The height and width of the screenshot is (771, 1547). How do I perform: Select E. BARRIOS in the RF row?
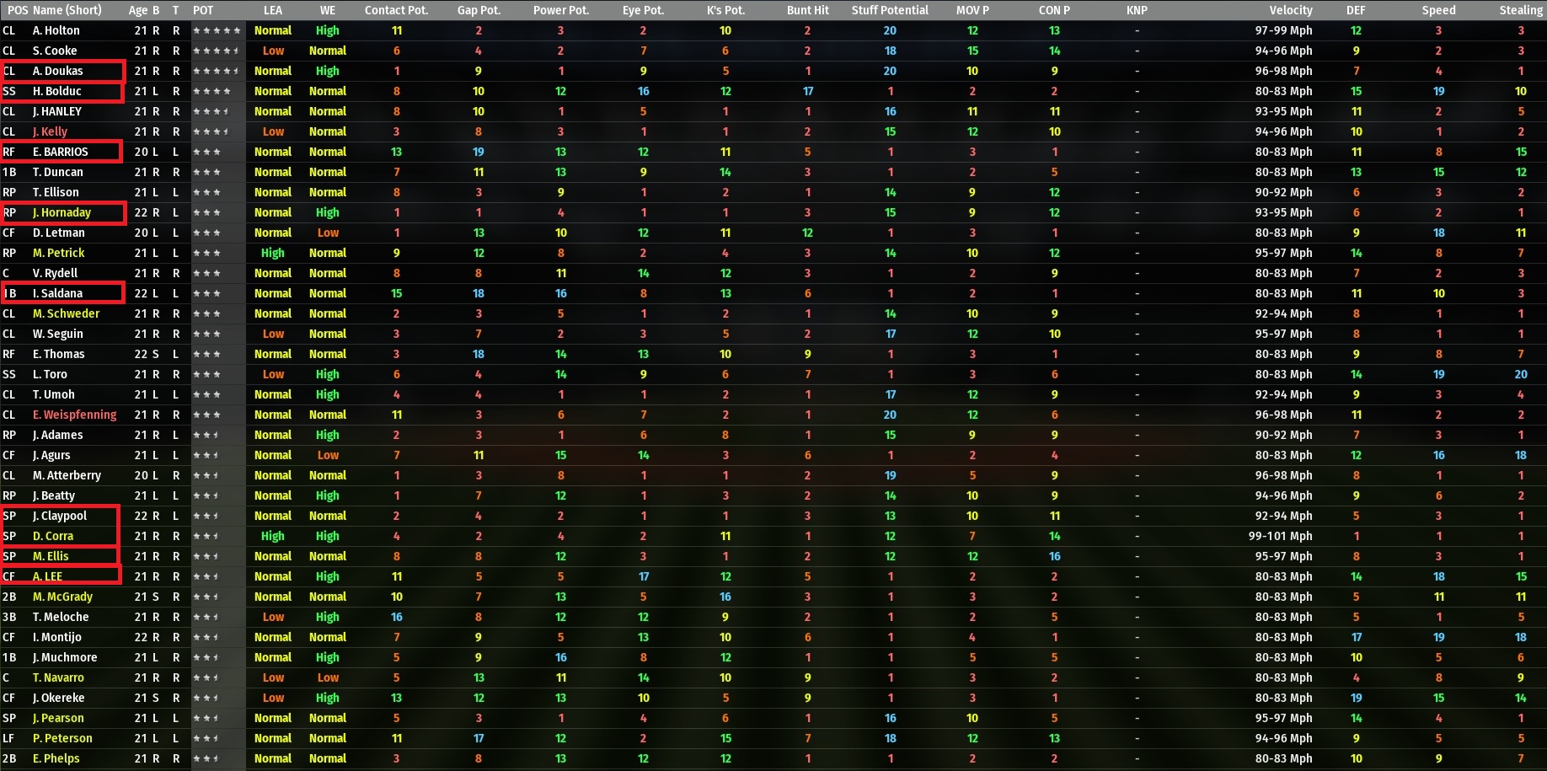pyautogui.click(x=62, y=152)
